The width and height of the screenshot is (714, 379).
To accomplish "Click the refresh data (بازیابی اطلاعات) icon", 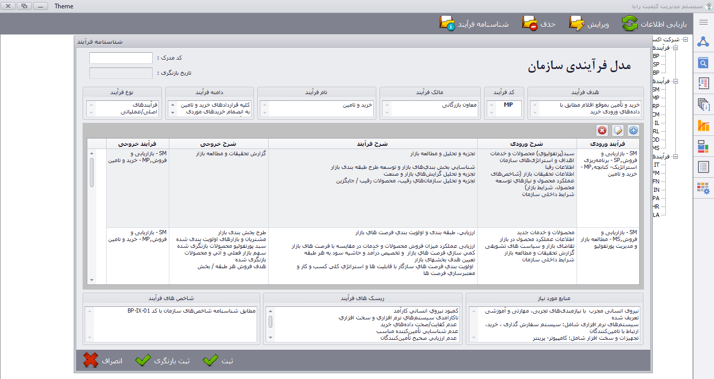I will click(629, 24).
